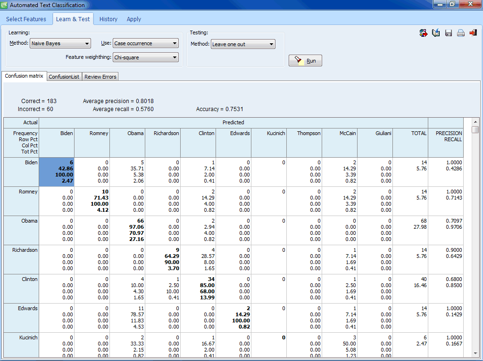
Task: Open the History tab
Action: [x=108, y=19]
